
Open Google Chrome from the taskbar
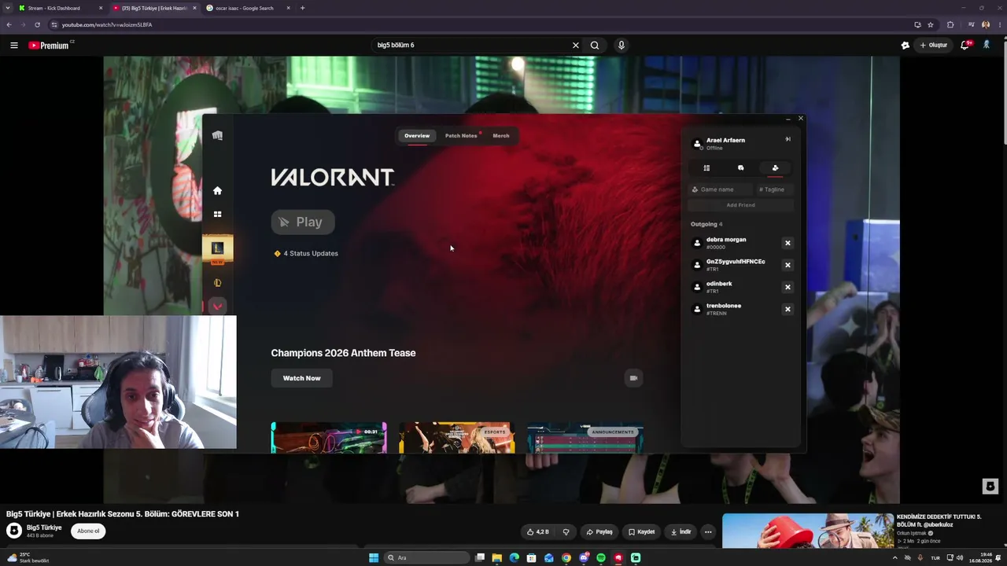point(566,558)
